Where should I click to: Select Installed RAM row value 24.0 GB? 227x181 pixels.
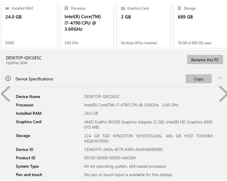pos(91,113)
